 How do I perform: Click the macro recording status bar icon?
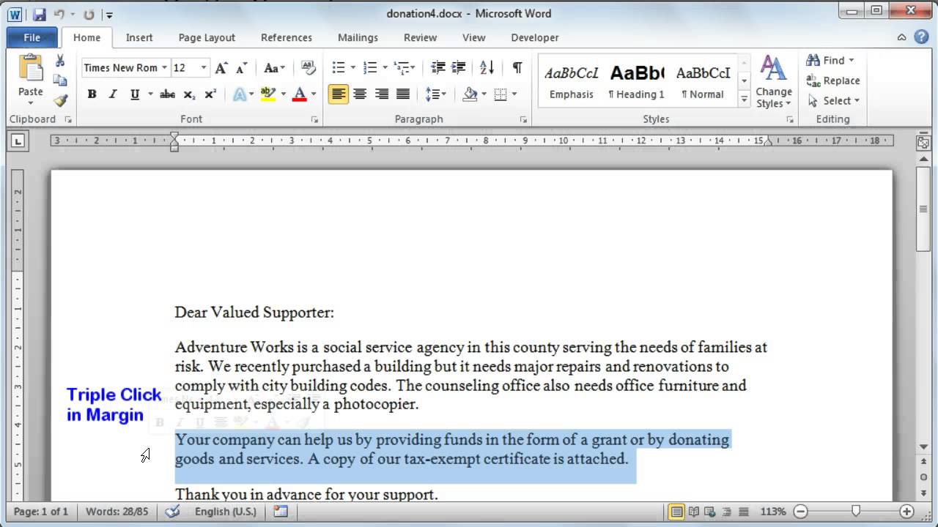point(281,512)
